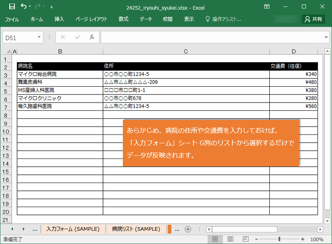Click the 共有 button

click(x=314, y=19)
